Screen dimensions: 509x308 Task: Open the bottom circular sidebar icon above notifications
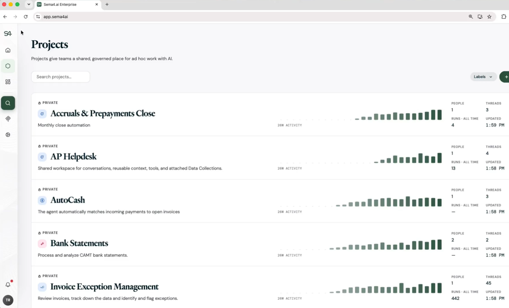click(x=8, y=135)
